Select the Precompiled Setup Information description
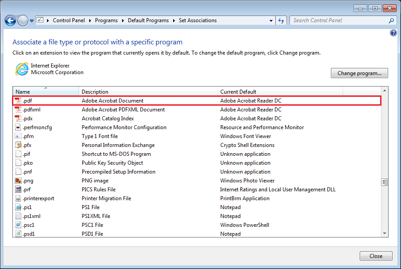Viewport: 401px width, 269px height. coord(119,172)
